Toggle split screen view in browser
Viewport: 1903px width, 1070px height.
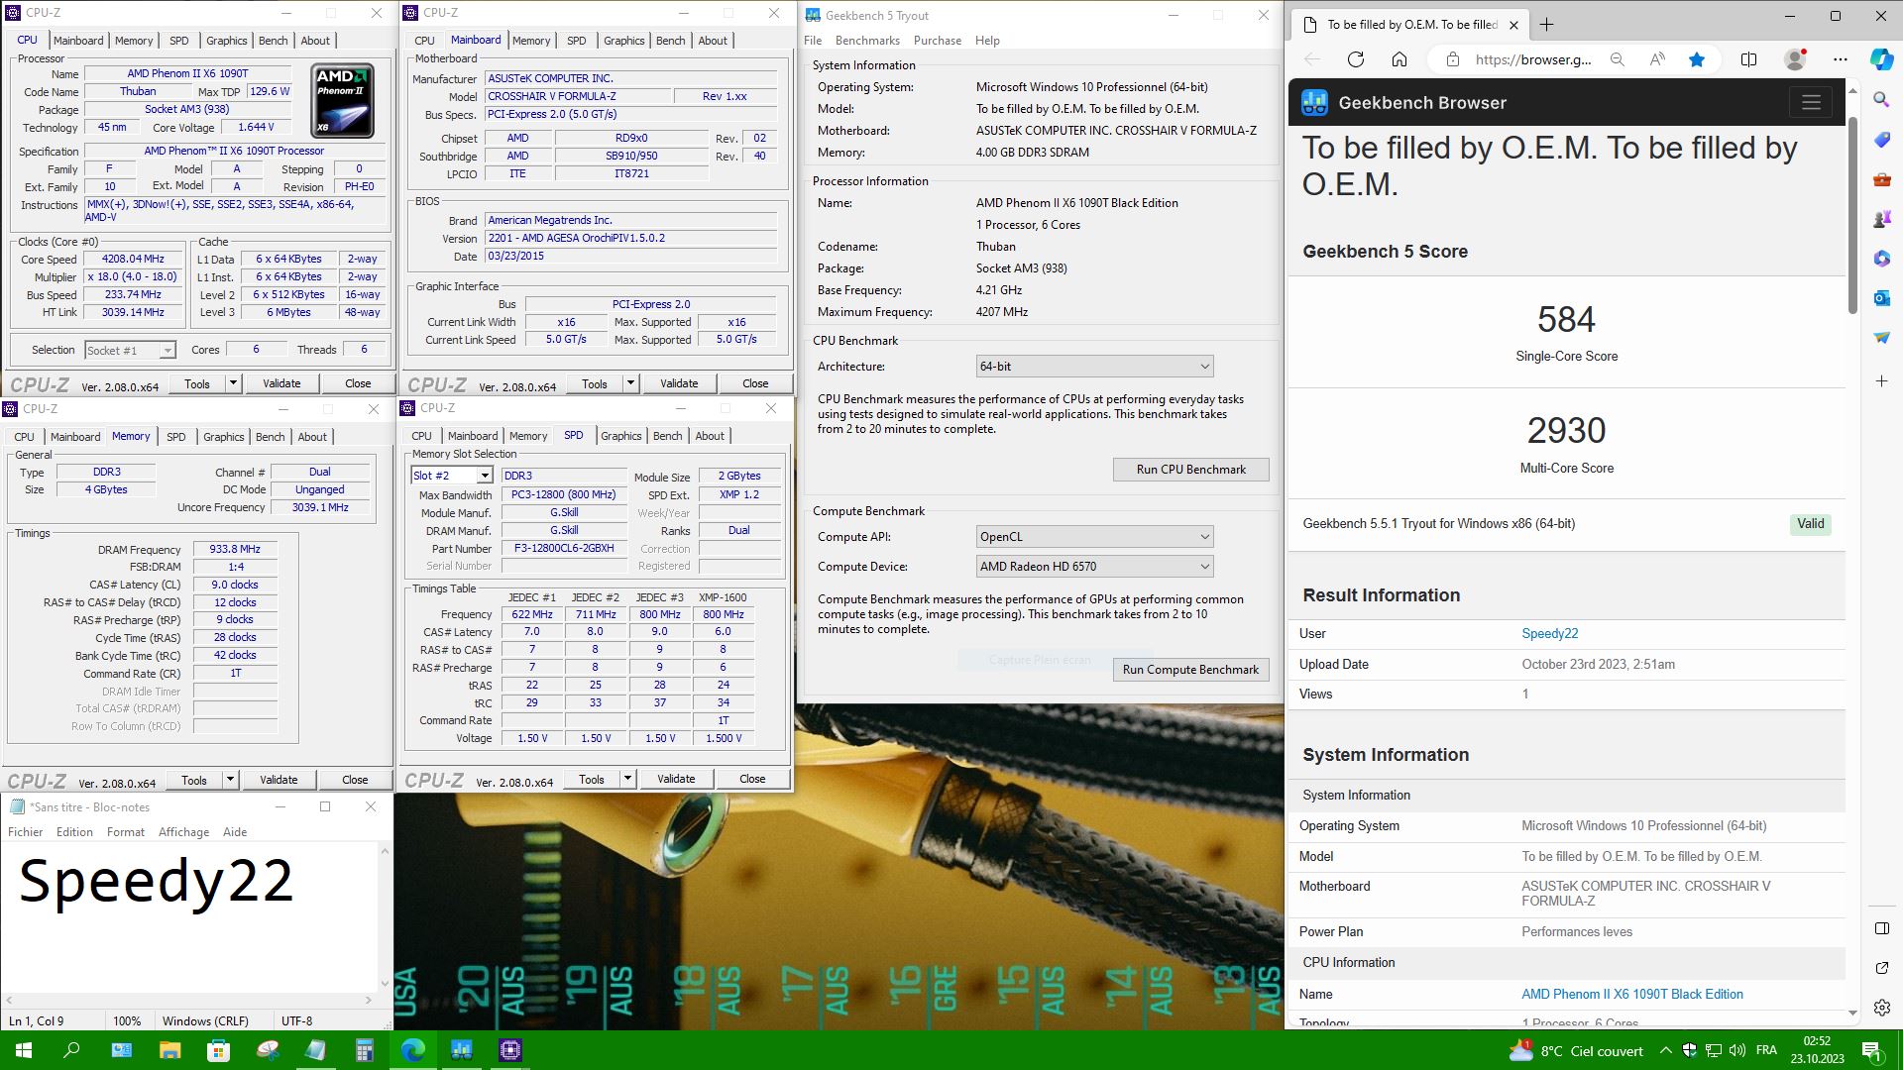1748,59
